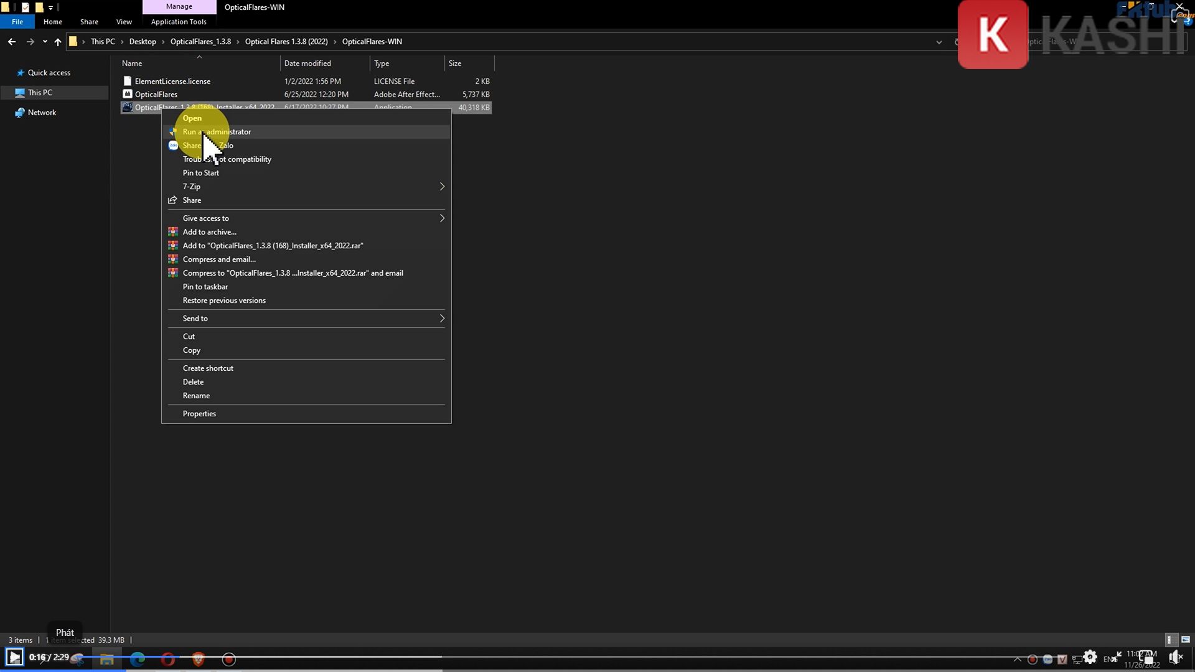Sort files by the Size column header

pos(455,63)
